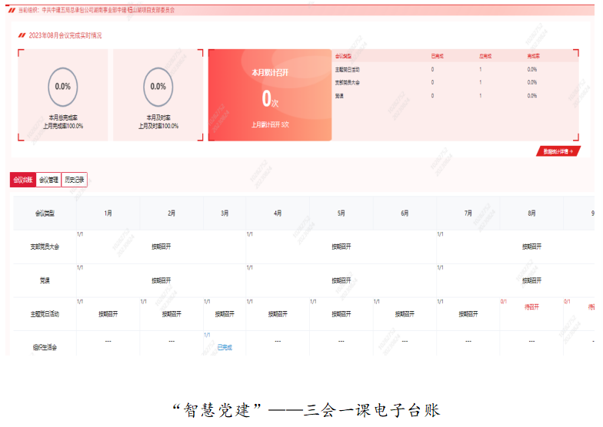Click the 上月累计召开 3次 text
Viewport: 603px width, 427px height.
click(x=270, y=124)
